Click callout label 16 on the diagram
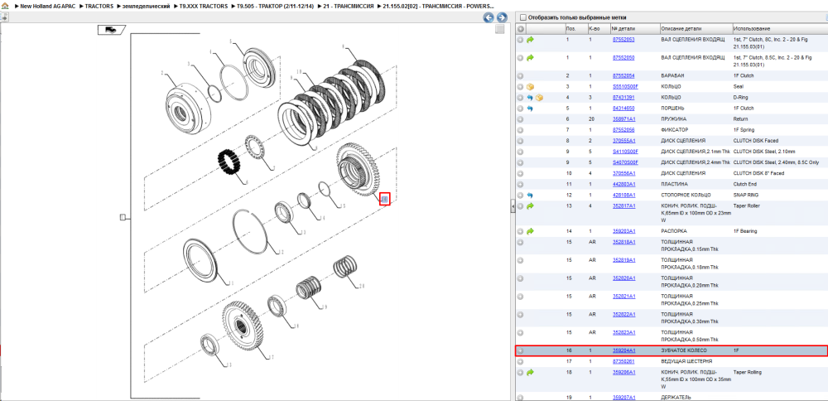This screenshot has width=828, height=401. 385,199
